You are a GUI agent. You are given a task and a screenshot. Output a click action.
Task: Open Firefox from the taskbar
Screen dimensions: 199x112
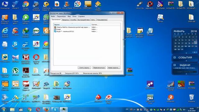click(46, 110)
